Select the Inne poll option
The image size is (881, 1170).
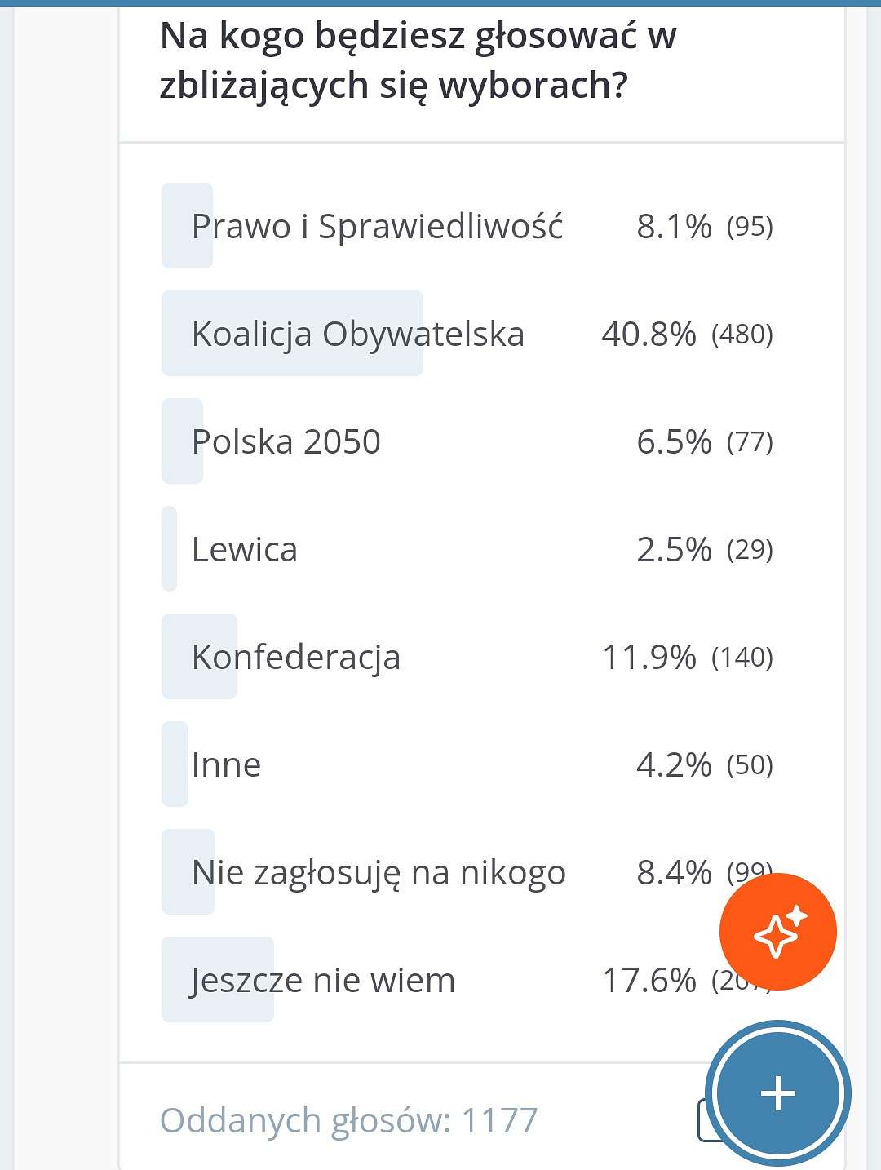pyautogui.click(x=467, y=764)
